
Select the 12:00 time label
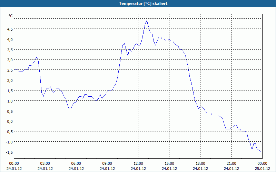tap(138, 164)
